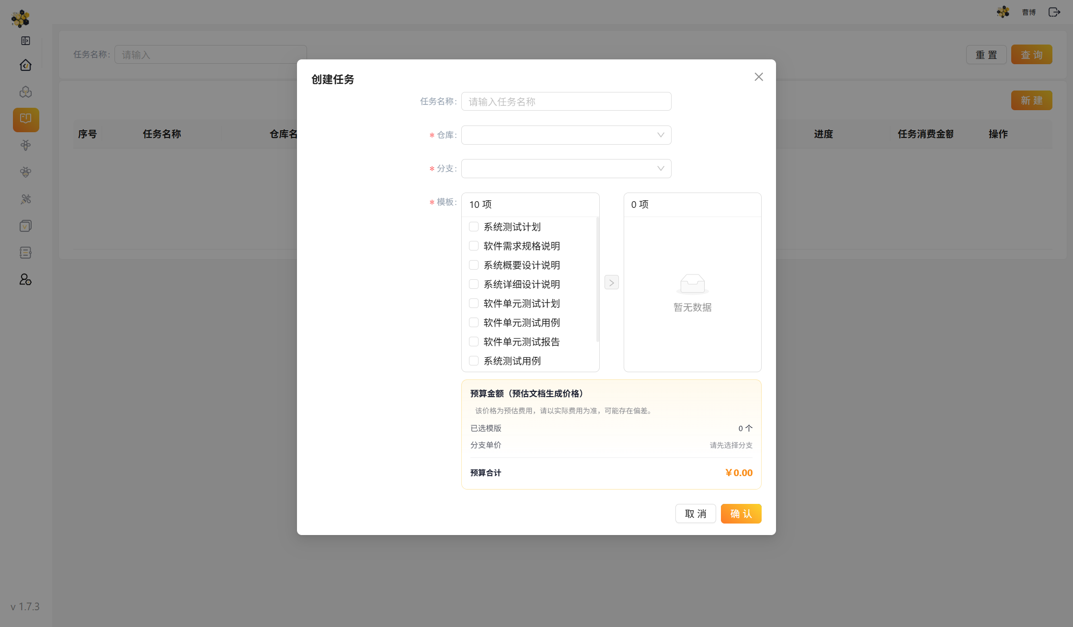
Task: Open the home code icon in sidebar
Action: click(x=25, y=65)
